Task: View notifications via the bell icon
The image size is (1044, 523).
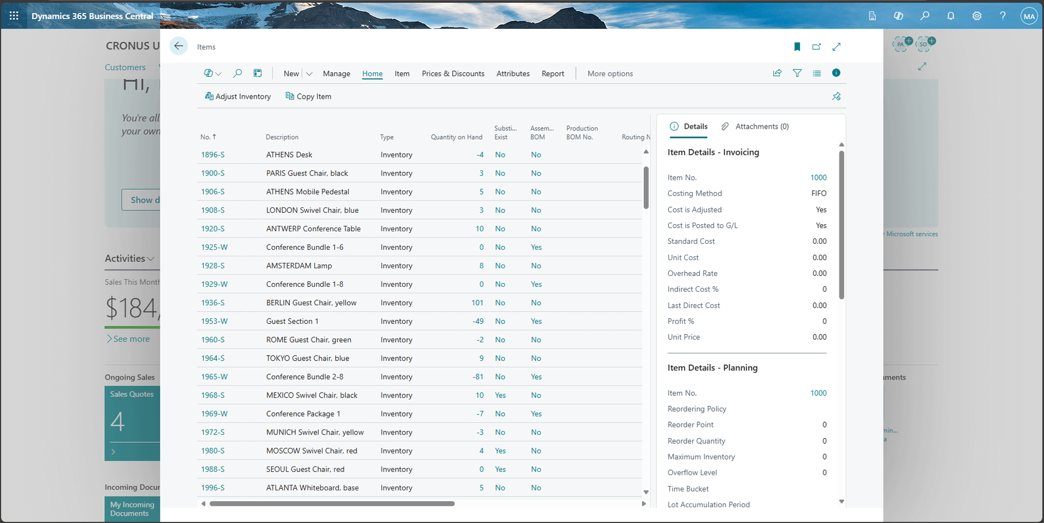Action: point(951,16)
